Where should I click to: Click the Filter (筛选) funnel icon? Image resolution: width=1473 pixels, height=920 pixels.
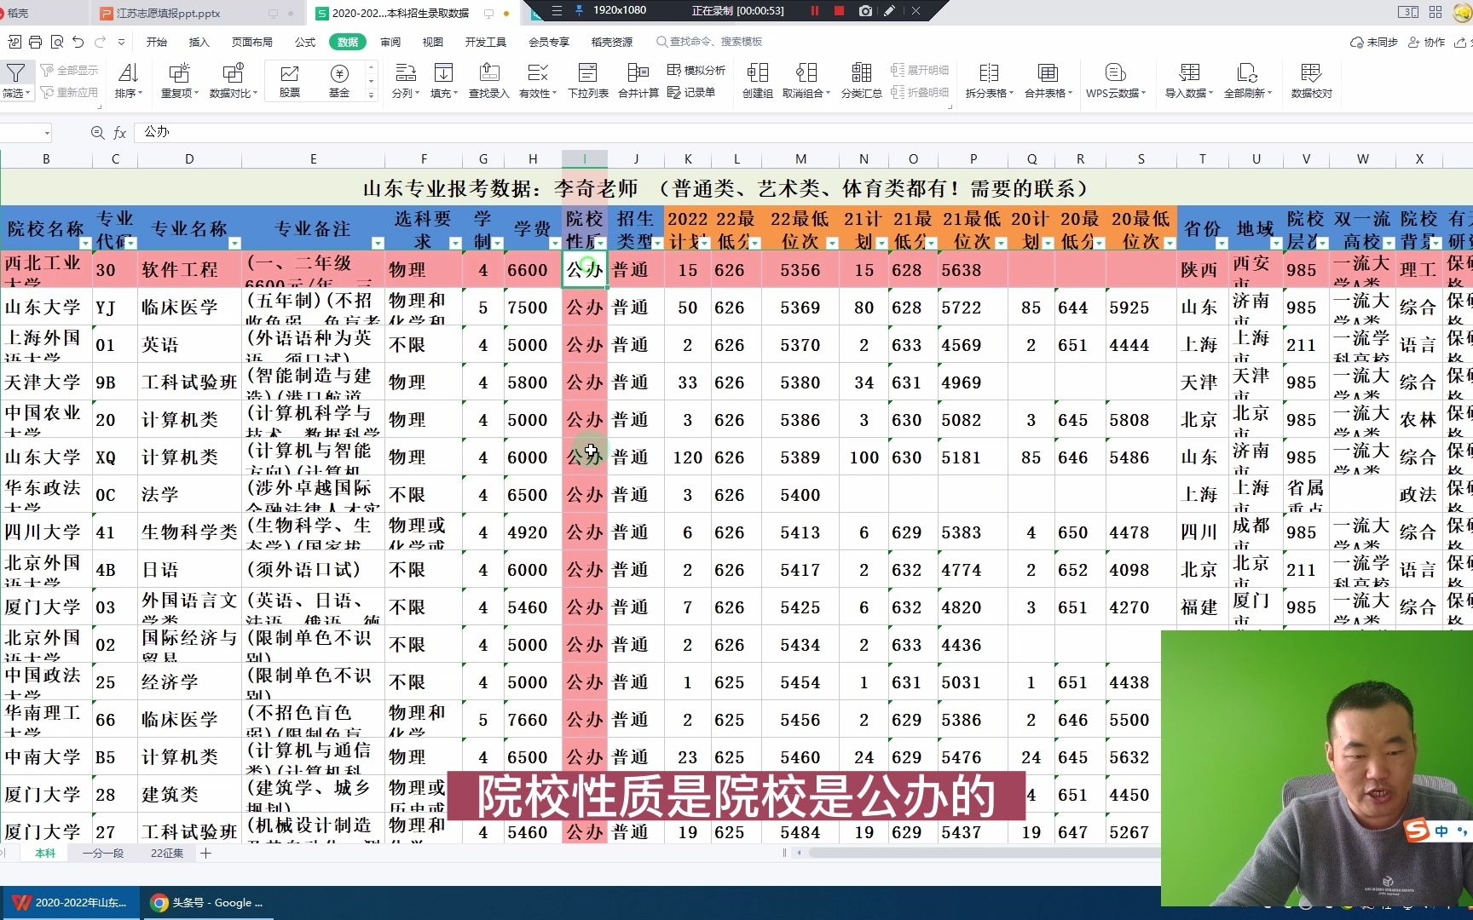tap(15, 73)
